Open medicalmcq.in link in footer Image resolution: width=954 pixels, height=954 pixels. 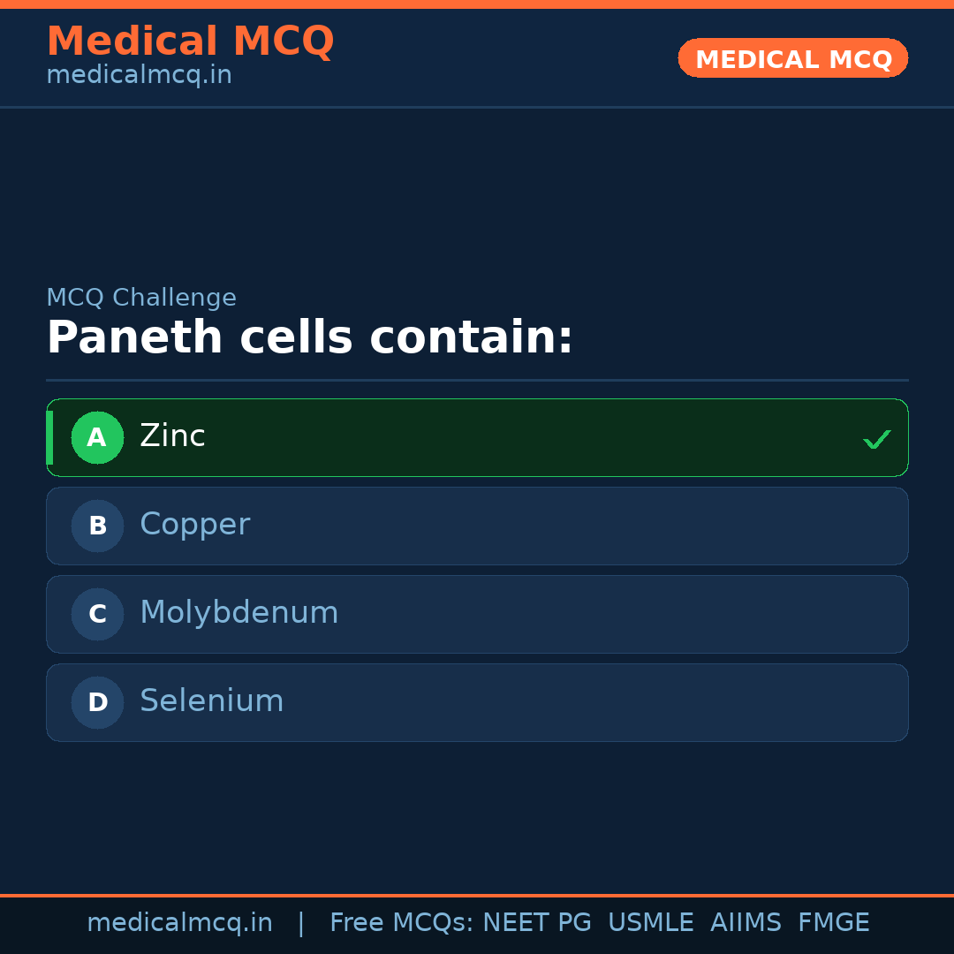tap(179, 921)
